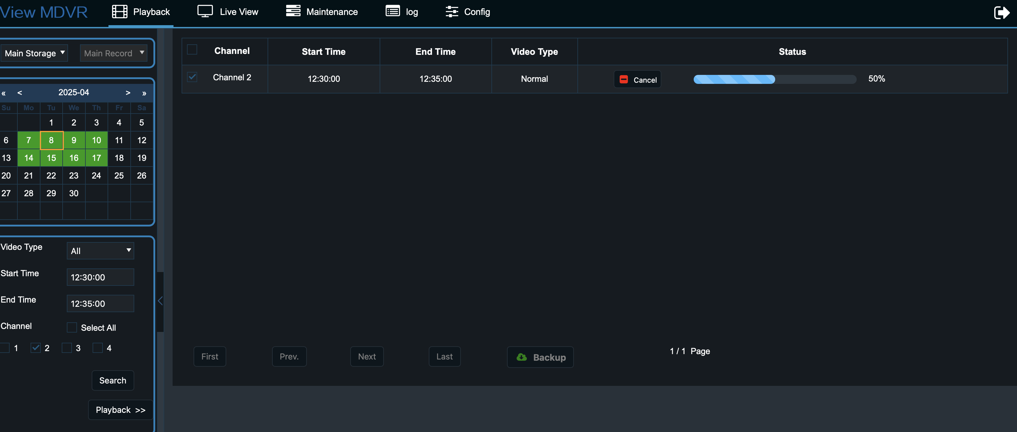Cancel the Channel 2 backup
The image size is (1017, 432).
click(638, 79)
